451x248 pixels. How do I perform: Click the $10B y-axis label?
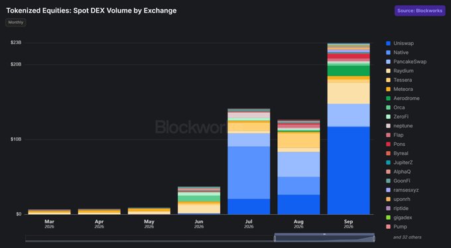(x=16, y=139)
